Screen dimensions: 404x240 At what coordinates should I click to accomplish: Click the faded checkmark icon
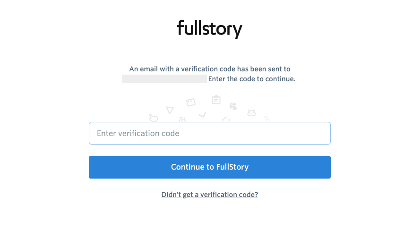(x=202, y=115)
